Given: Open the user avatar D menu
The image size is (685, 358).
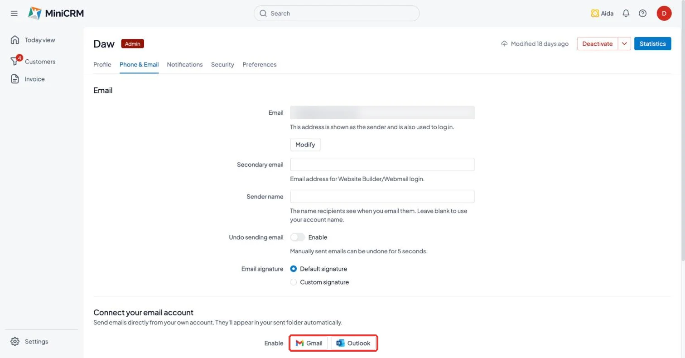Looking at the screenshot, I should point(664,13).
